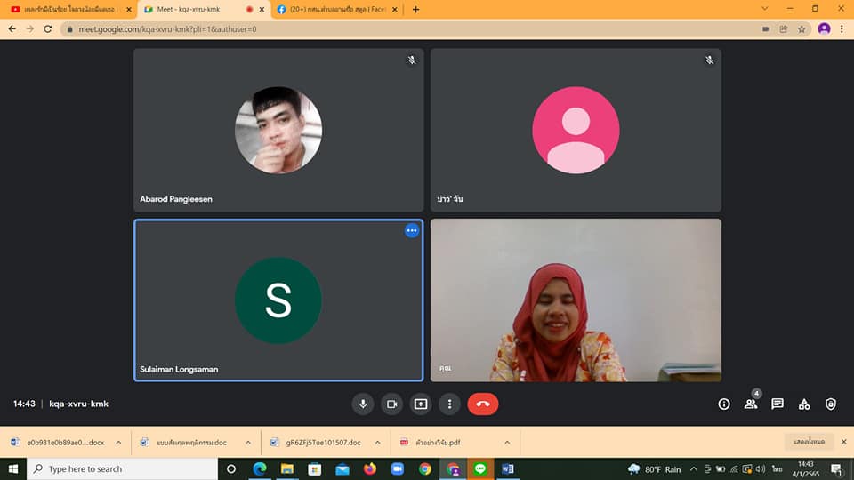Switch to the YouTube browser tab
The height and width of the screenshot is (480, 854).
(67, 9)
